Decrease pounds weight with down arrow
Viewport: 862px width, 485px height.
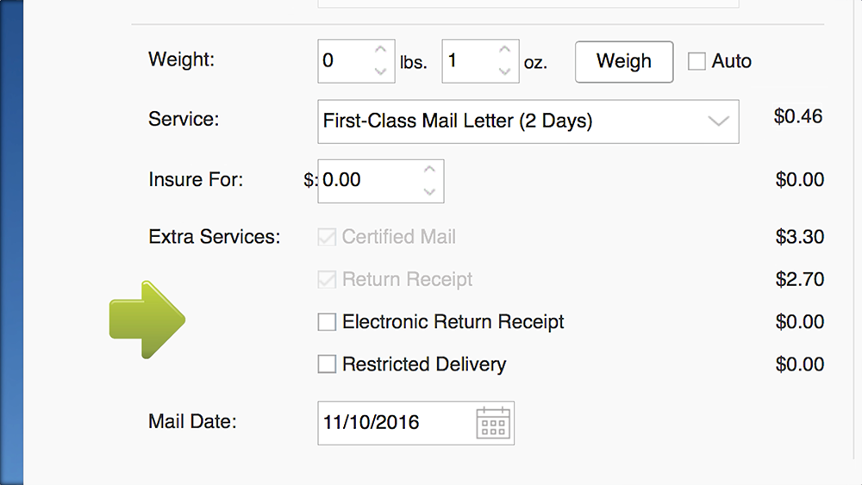point(380,72)
